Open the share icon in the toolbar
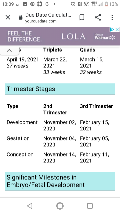Image resolution: width=120 pixels, height=214 pixels. 98,17
